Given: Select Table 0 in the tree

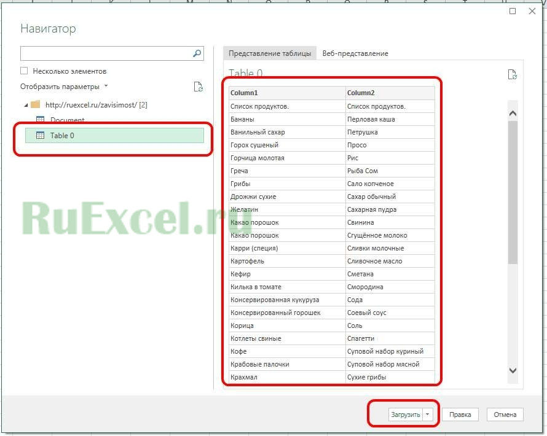Looking at the screenshot, I should (x=114, y=135).
